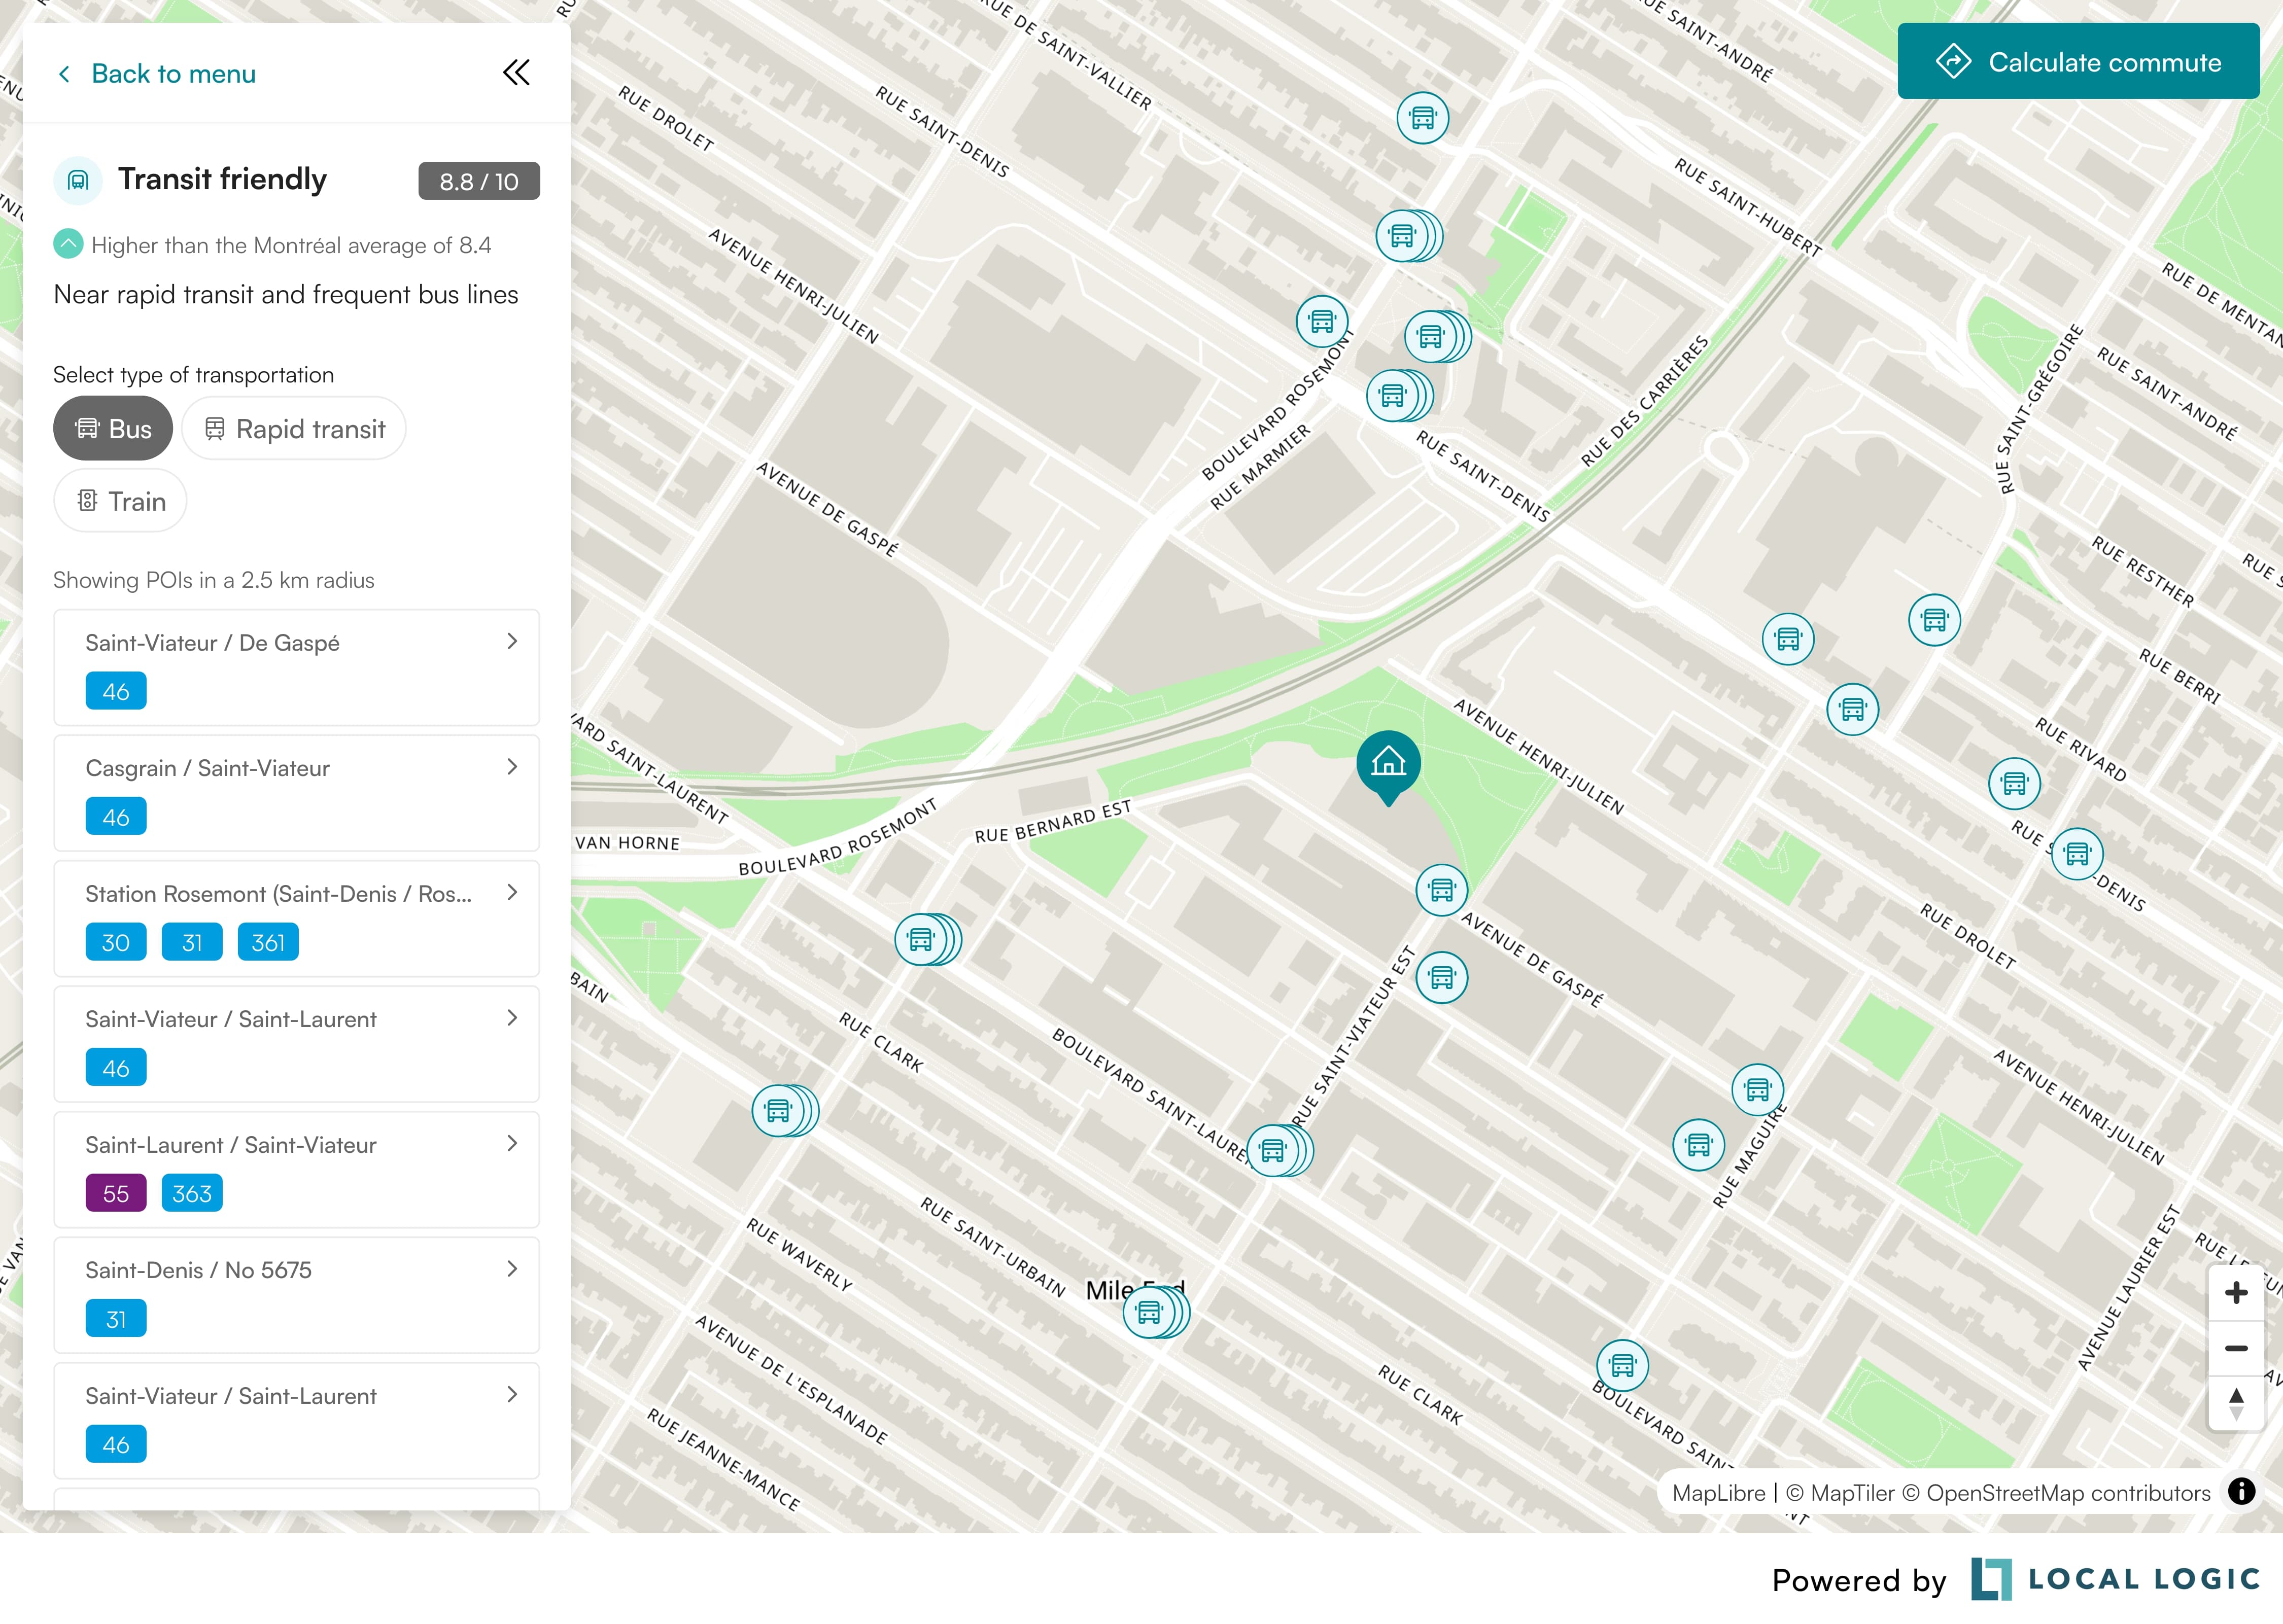The image size is (2283, 1624).
Task: Click 'Showing POIs in a 2.5 km radius' text
Action: [214, 580]
